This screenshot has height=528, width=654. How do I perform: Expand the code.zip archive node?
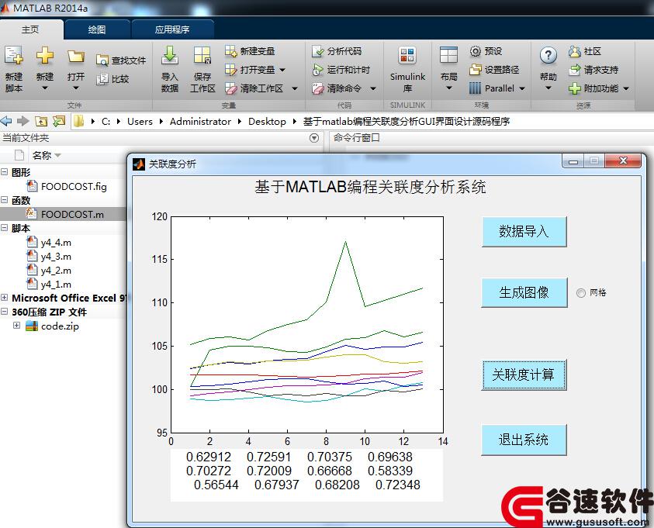(x=16, y=325)
